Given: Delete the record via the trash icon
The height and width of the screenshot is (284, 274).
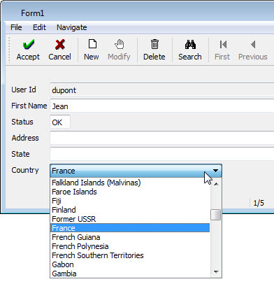Looking at the screenshot, I should click(154, 44).
